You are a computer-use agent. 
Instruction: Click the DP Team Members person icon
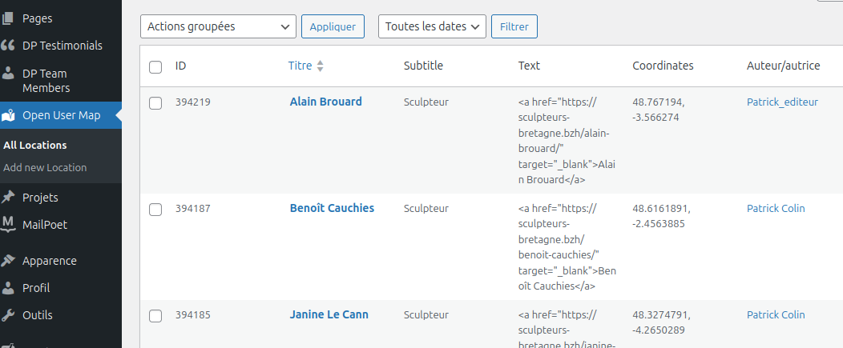click(x=9, y=74)
